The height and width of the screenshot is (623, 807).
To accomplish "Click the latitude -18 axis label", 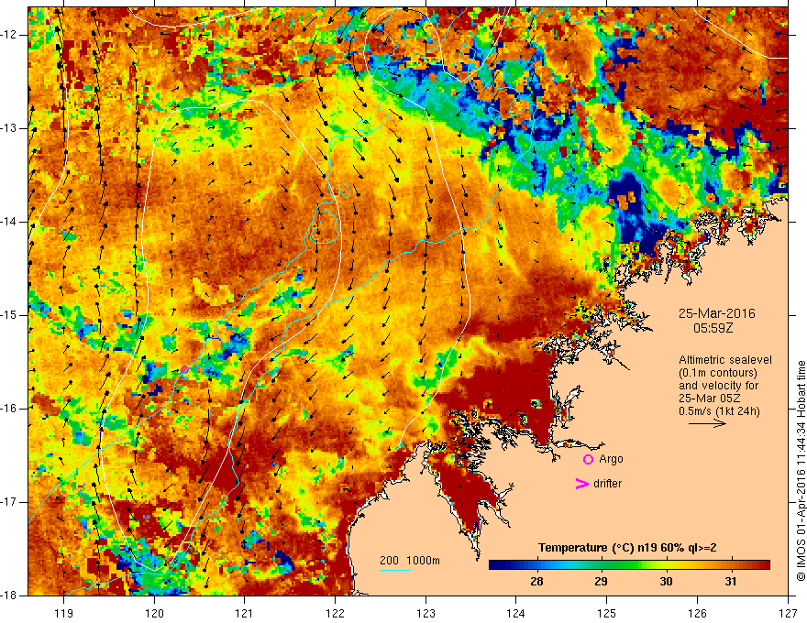I will pyautogui.click(x=9, y=596).
